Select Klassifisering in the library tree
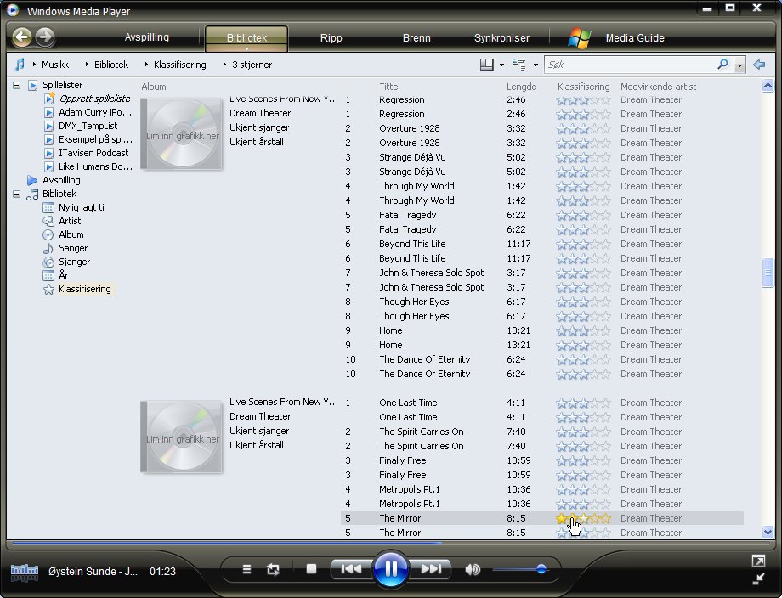This screenshot has width=782, height=598. 85,289
